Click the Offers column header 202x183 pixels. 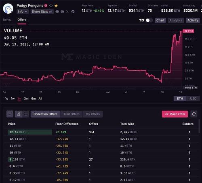pos(93,124)
